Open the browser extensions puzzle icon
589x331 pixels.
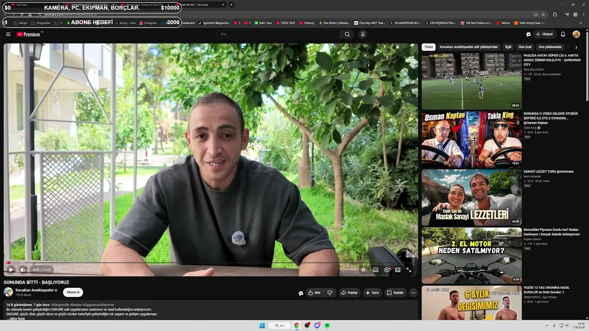click(x=554, y=14)
